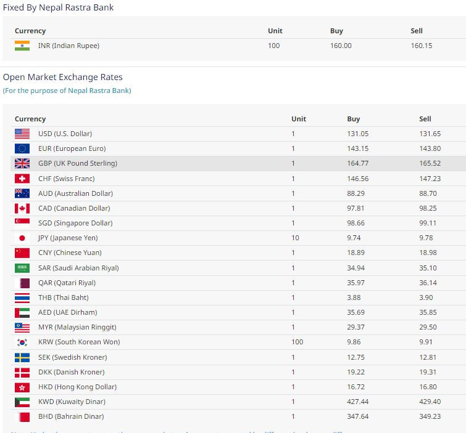Select 'MYR (Malaysian Ringgit)' row label
This screenshot has height=433, width=466.
(x=77, y=328)
